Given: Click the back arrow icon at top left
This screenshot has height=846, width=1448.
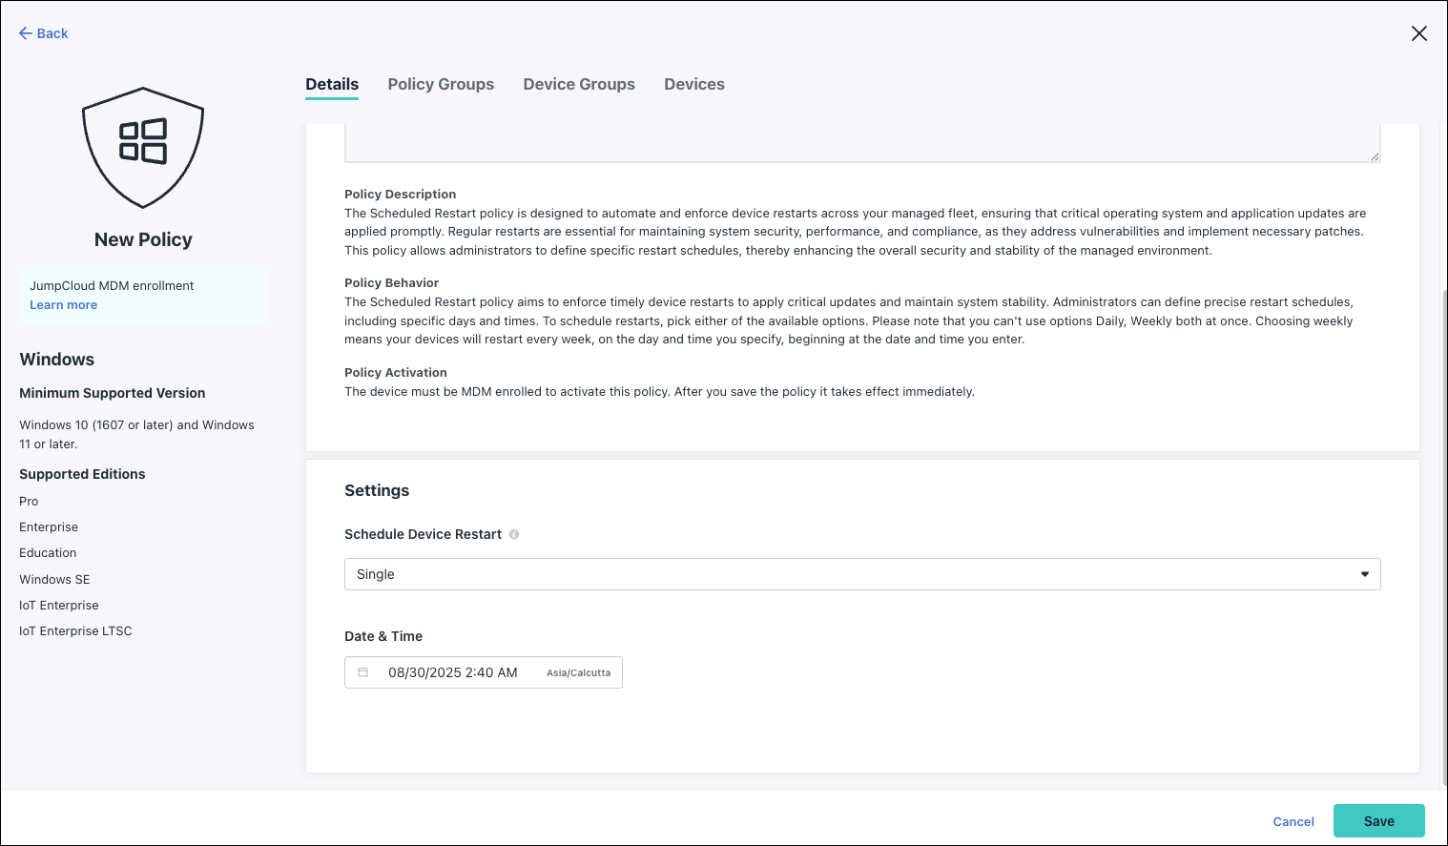Looking at the screenshot, I should tap(25, 33).
